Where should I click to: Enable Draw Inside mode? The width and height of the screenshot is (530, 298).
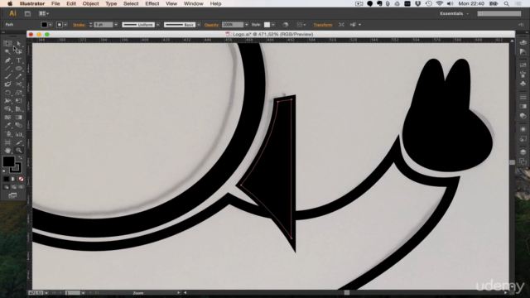coord(21,187)
